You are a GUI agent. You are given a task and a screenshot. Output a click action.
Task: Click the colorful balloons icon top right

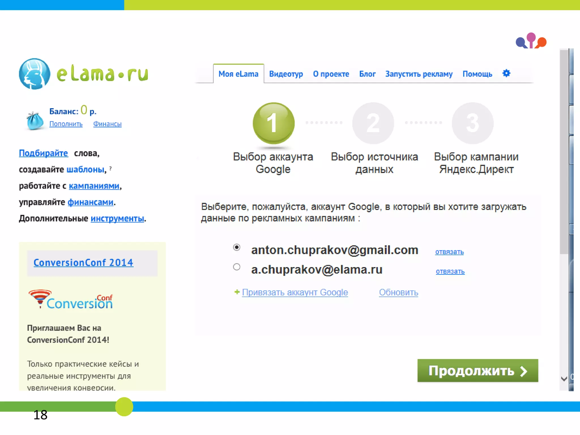(531, 41)
